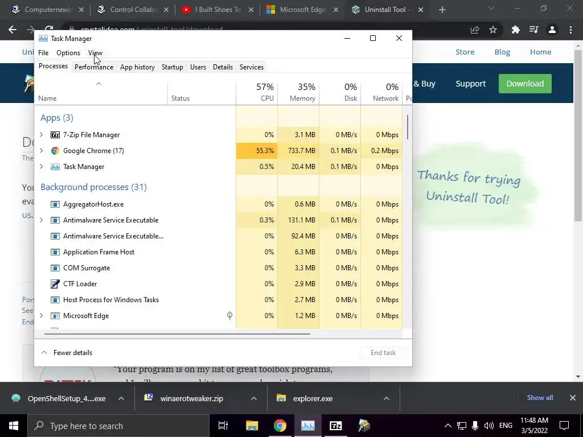Click the End task button
The height and width of the screenshot is (437, 583).
pyautogui.click(x=383, y=353)
